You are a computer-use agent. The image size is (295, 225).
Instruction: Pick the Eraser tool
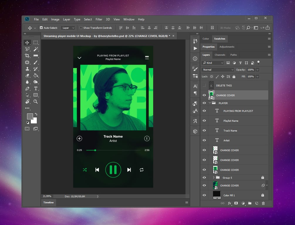click(27, 76)
